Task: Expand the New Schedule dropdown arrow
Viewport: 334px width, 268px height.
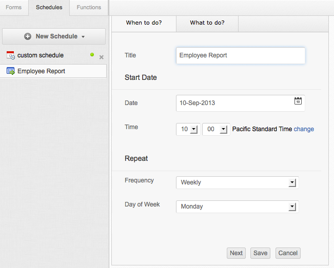Action: tap(83, 37)
